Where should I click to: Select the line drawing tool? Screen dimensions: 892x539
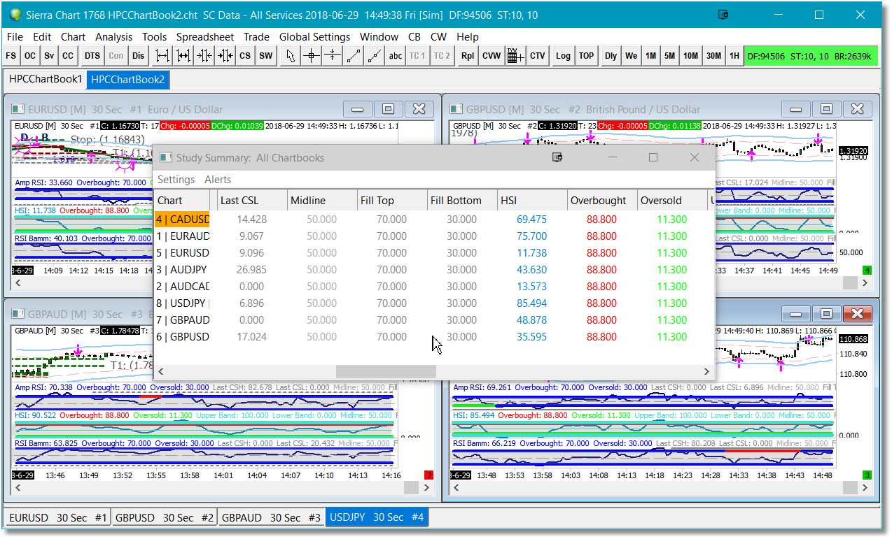point(354,56)
